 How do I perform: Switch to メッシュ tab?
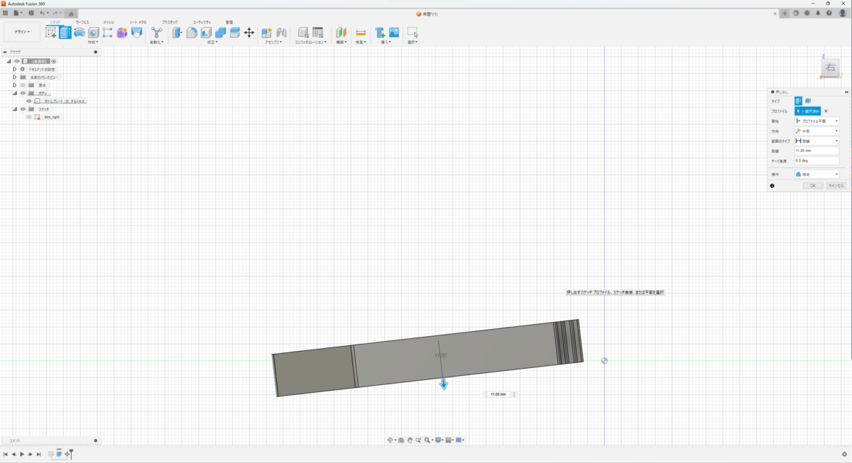[x=108, y=22]
